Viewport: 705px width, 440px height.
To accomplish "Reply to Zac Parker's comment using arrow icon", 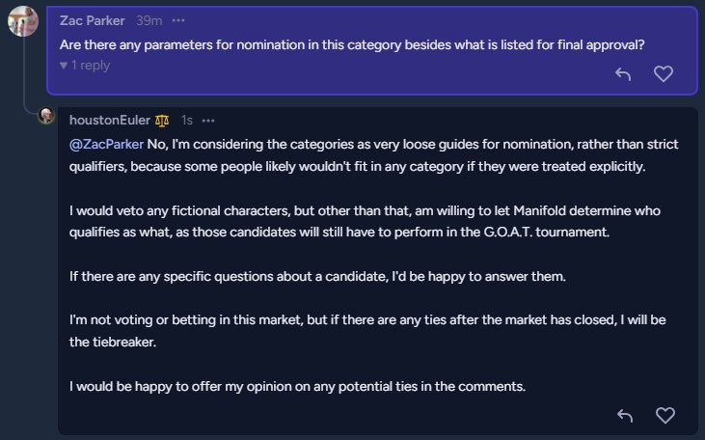I will pos(623,73).
